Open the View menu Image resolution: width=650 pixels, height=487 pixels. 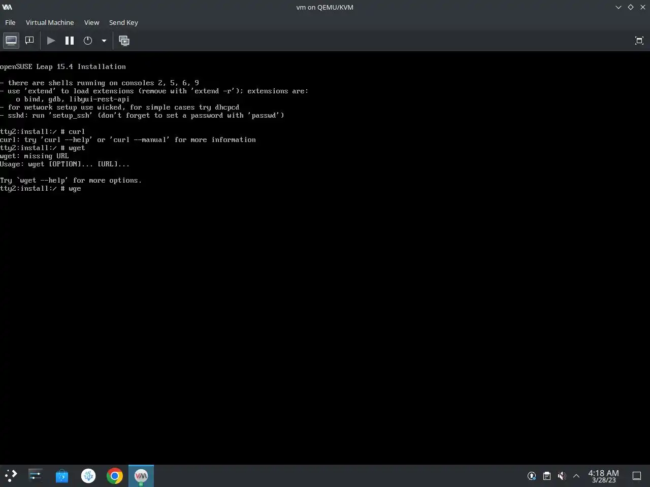click(91, 22)
